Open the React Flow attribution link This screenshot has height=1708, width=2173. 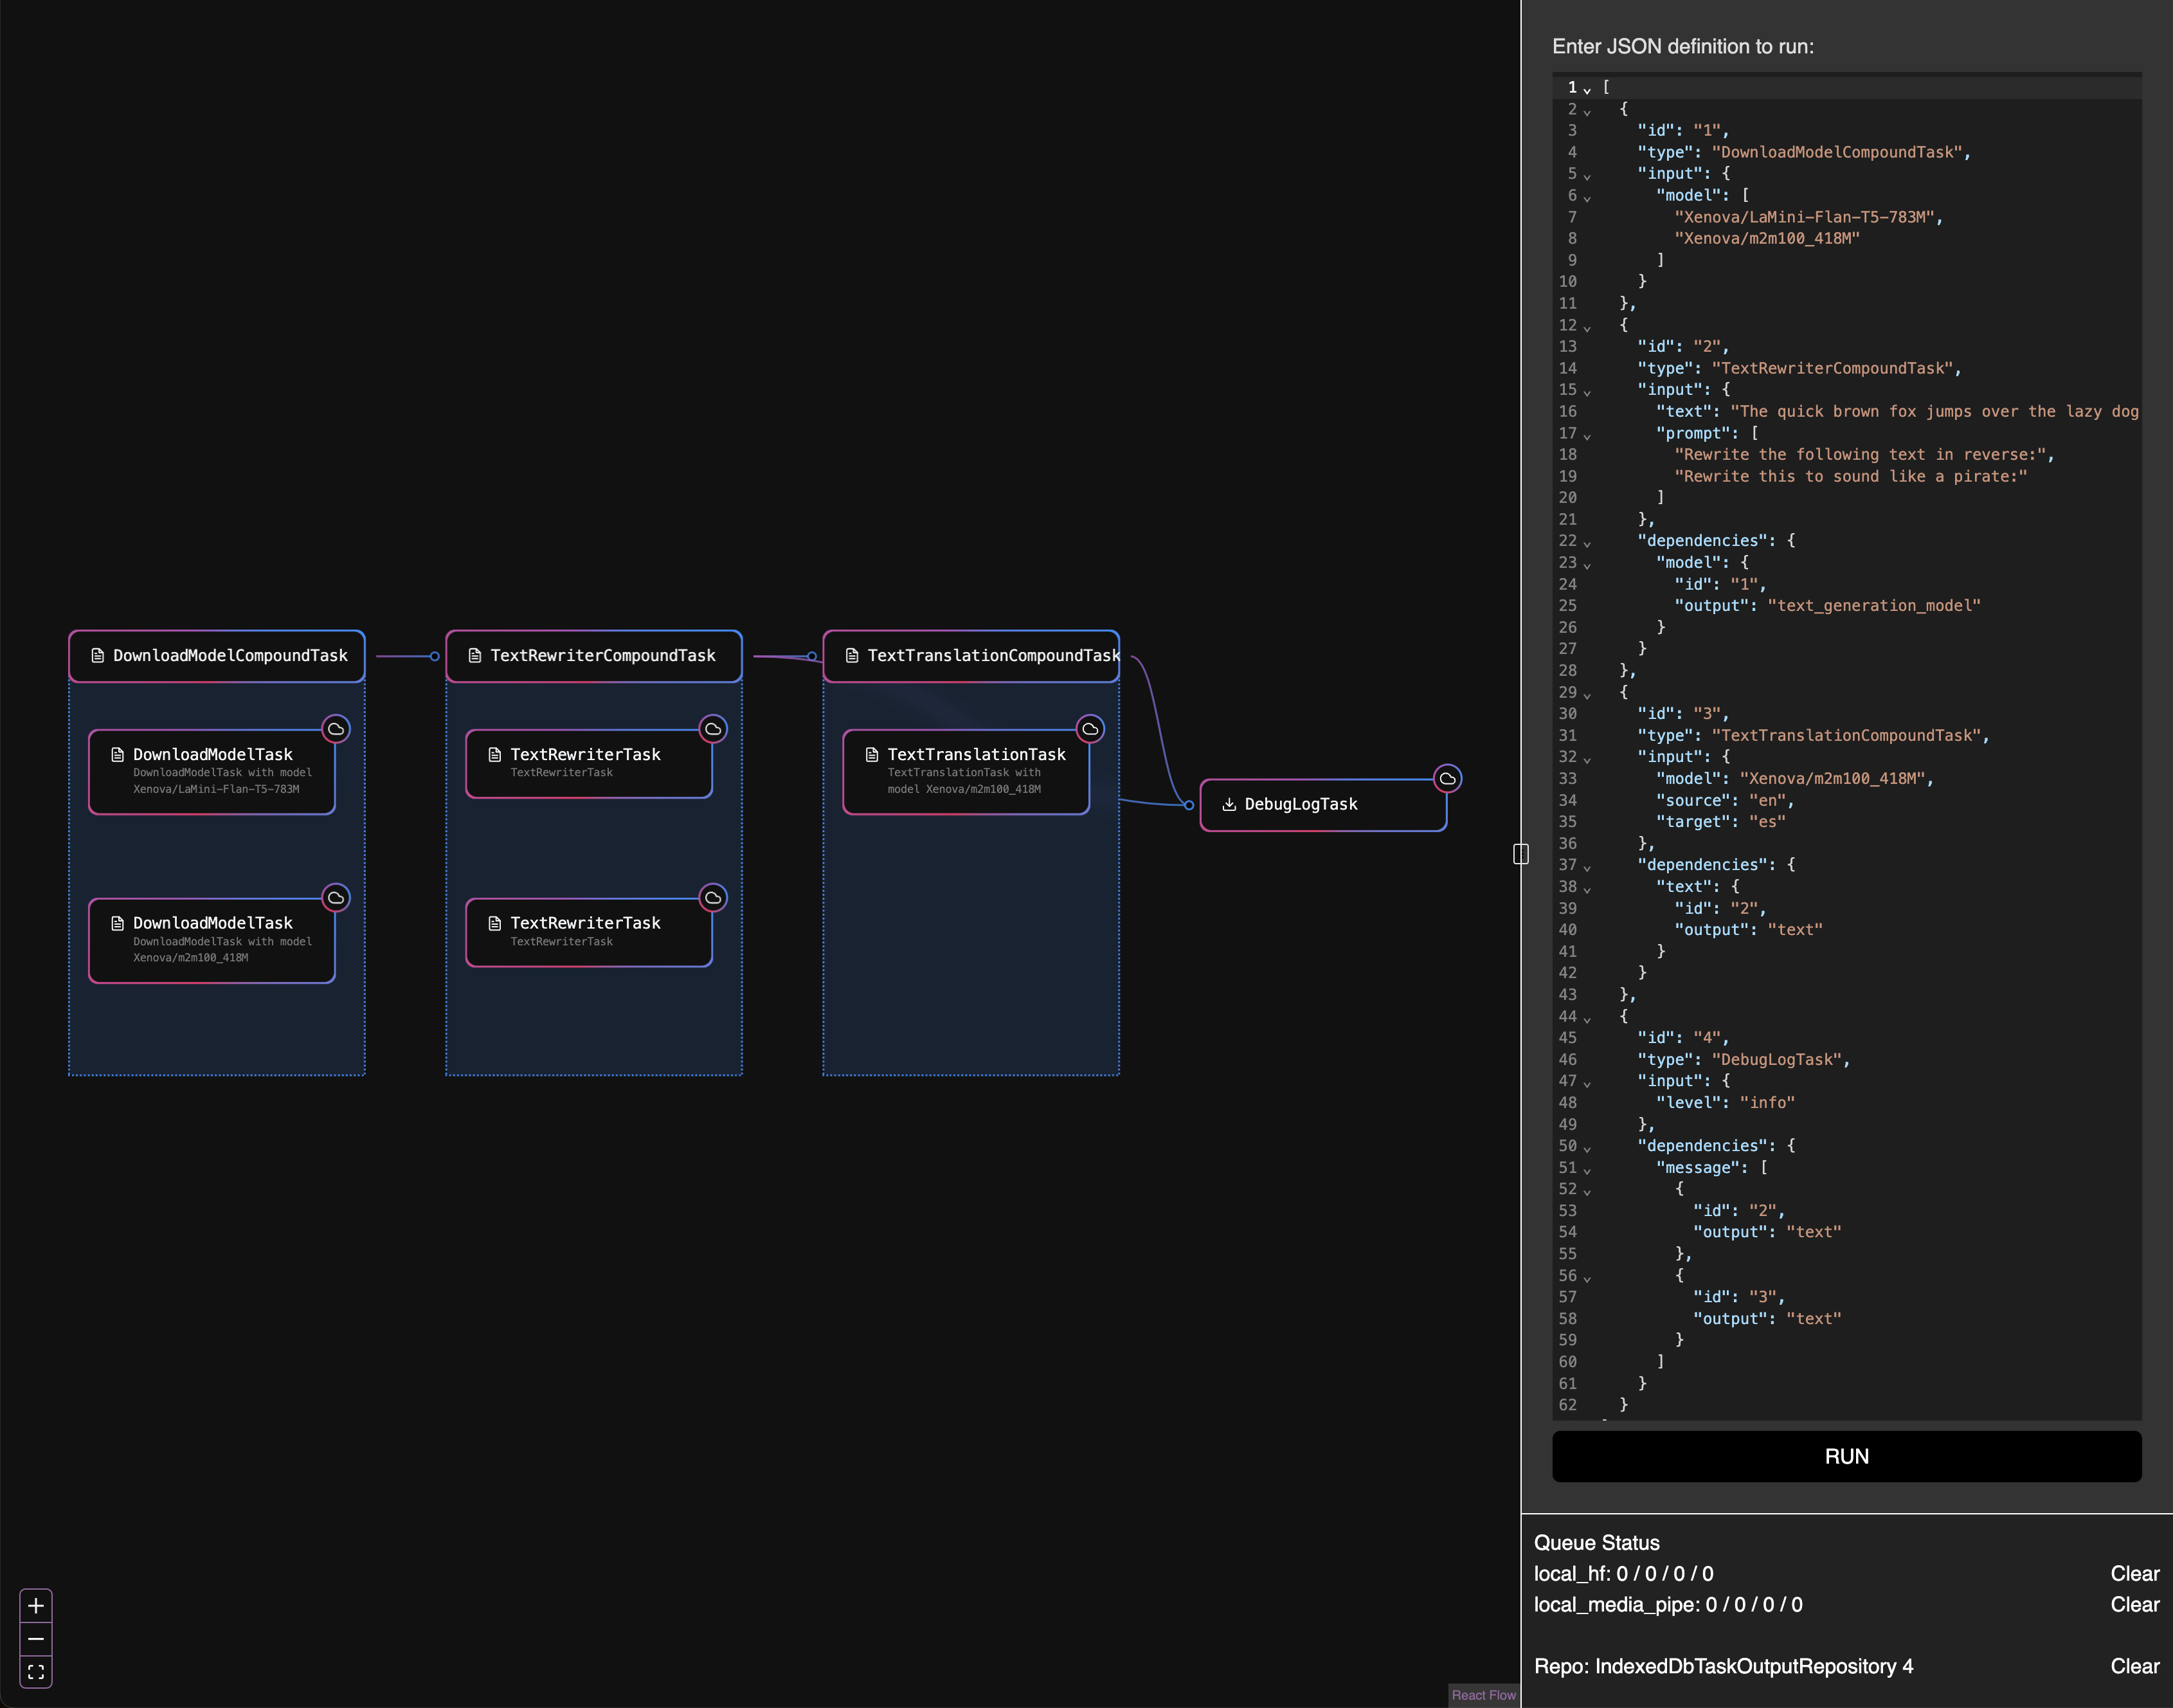[x=1483, y=1695]
